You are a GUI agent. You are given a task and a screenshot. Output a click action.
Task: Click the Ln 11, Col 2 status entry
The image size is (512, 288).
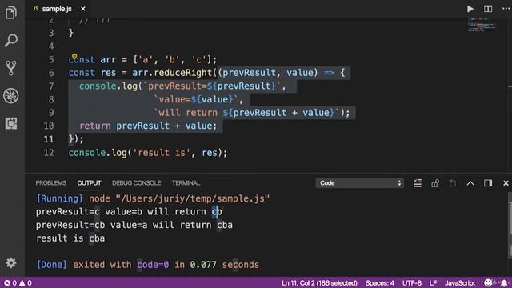[320, 282]
